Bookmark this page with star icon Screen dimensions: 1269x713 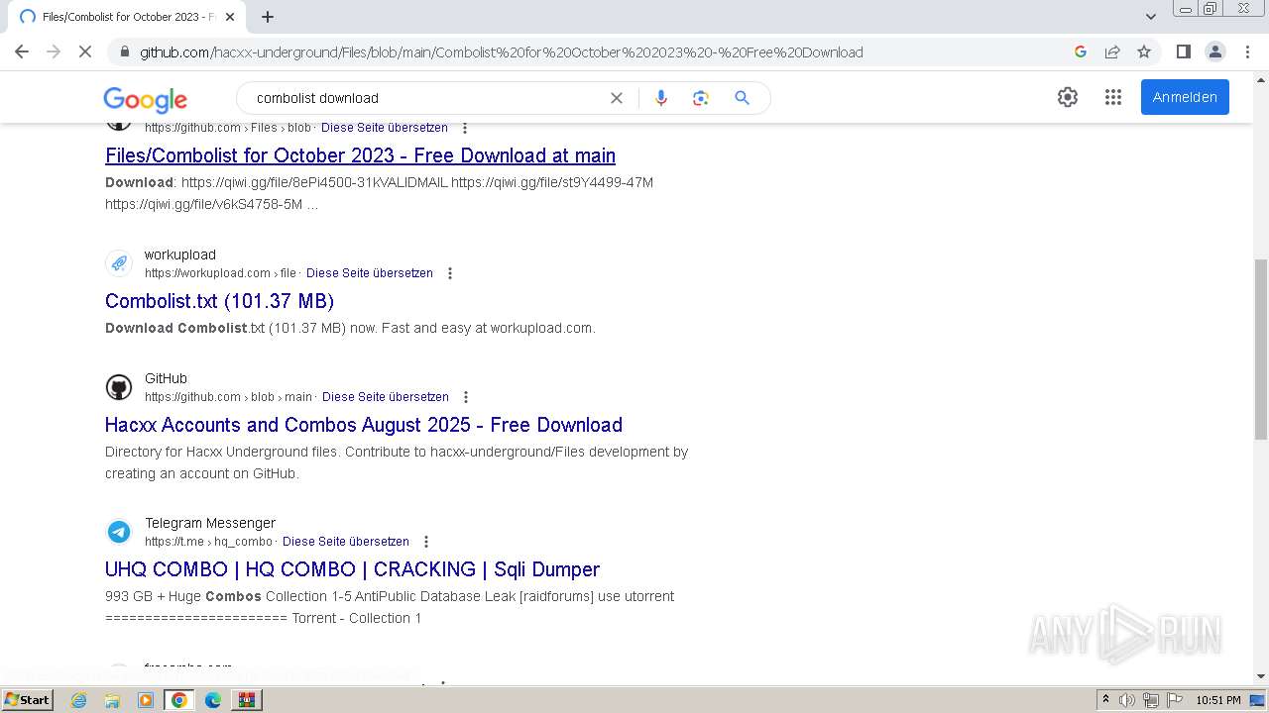(1144, 51)
